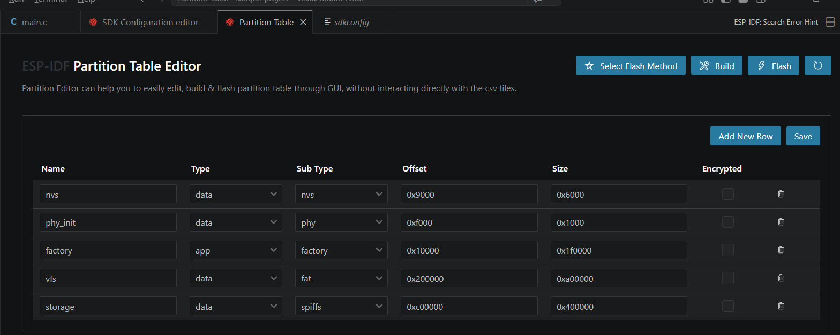Open the SDK Configuration editor tab
This screenshot has height=335, width=840.
(149, 22)
